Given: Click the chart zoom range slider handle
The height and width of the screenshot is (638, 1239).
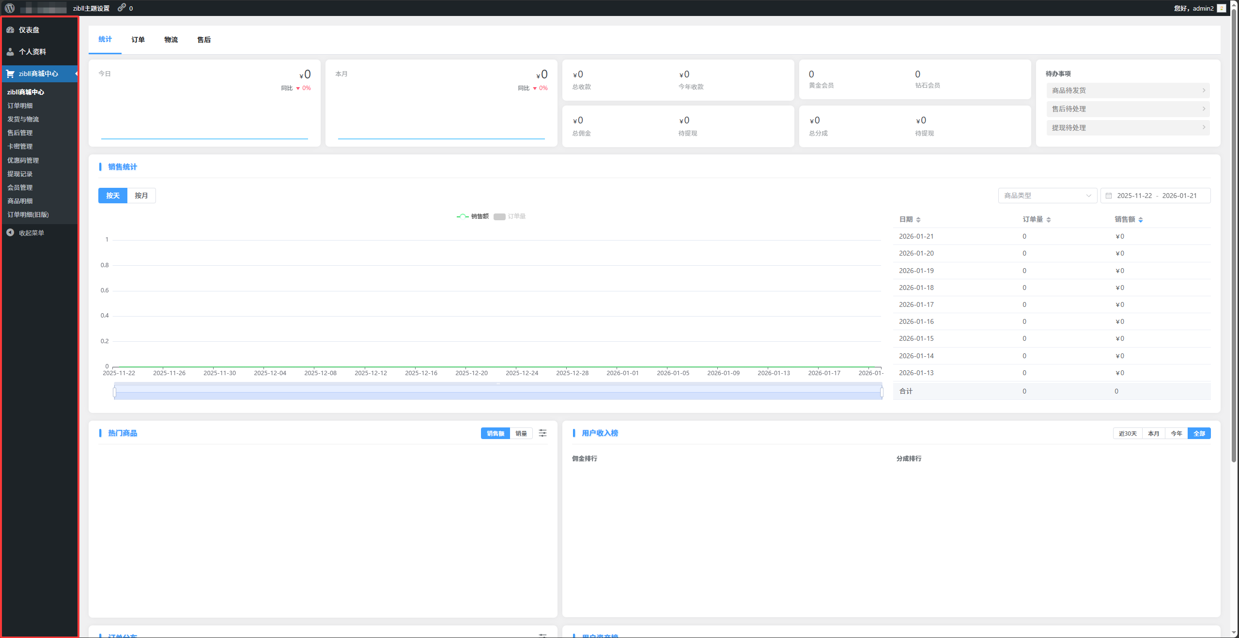Looking at the screenshot, I should pyautogui.click(x=115, y=392).
